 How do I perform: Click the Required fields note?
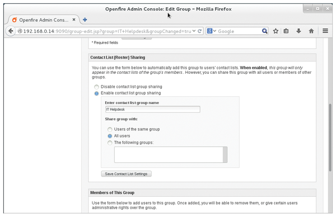pyautogui.click(x=105, y=43)
